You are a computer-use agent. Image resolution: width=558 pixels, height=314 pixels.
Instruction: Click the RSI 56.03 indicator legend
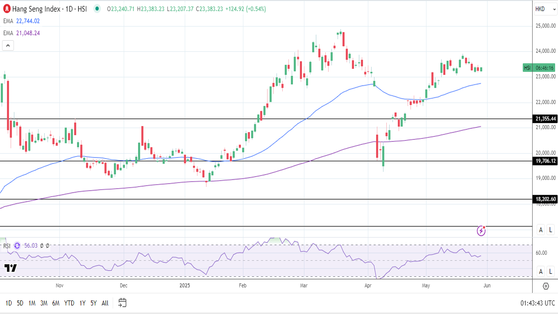point(20,246)
